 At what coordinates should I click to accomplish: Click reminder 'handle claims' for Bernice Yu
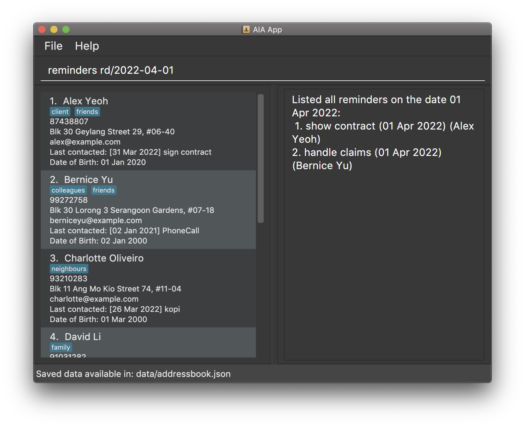point(367,159)
